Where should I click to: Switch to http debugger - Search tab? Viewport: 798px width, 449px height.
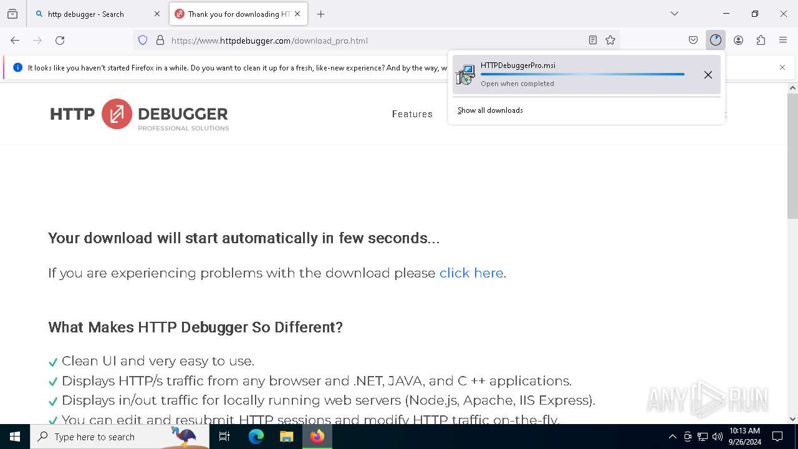97,14
